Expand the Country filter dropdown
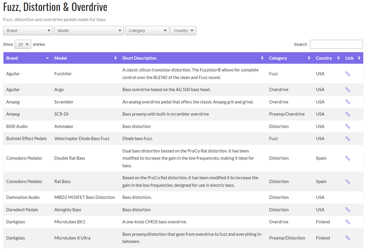 coord(183,31)
